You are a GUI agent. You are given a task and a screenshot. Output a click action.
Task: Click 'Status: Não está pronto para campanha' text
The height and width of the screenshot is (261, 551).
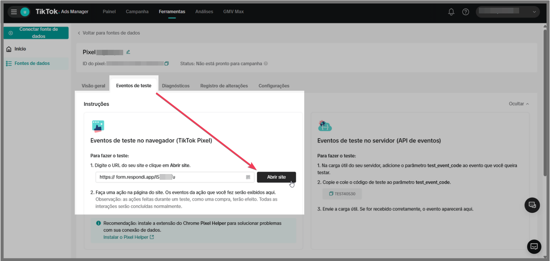coord(221,64)
